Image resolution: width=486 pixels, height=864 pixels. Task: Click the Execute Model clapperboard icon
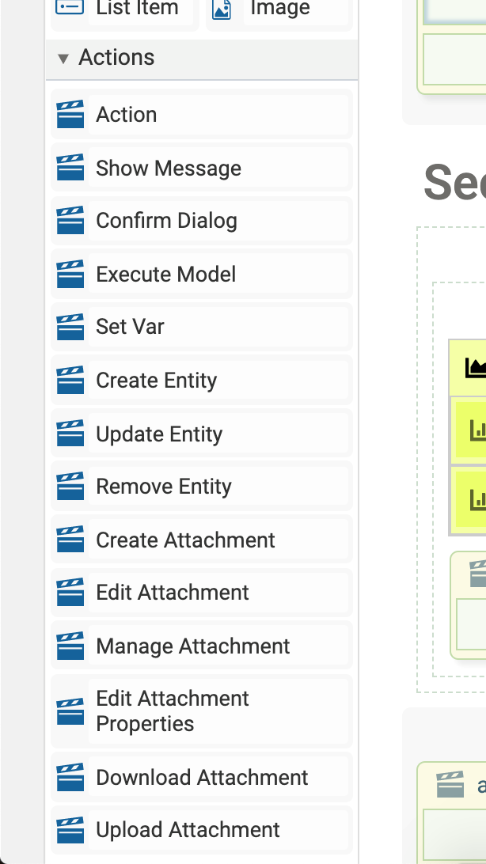[70, 275]
